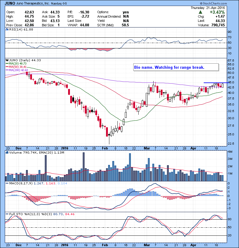Click the MACD(8,17,9) panel label
Image resolution: width=239 pixels, height=248 pixels.
pos(21,183)
